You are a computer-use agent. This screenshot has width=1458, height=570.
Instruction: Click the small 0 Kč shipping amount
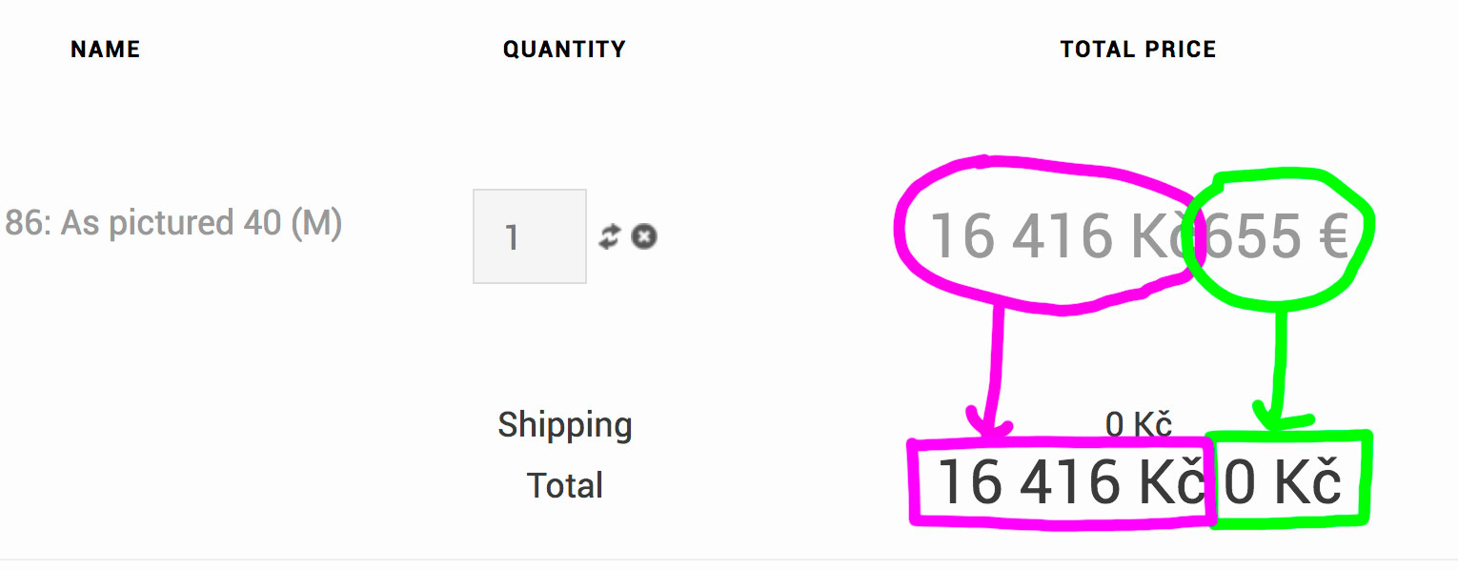[1138, 424]
